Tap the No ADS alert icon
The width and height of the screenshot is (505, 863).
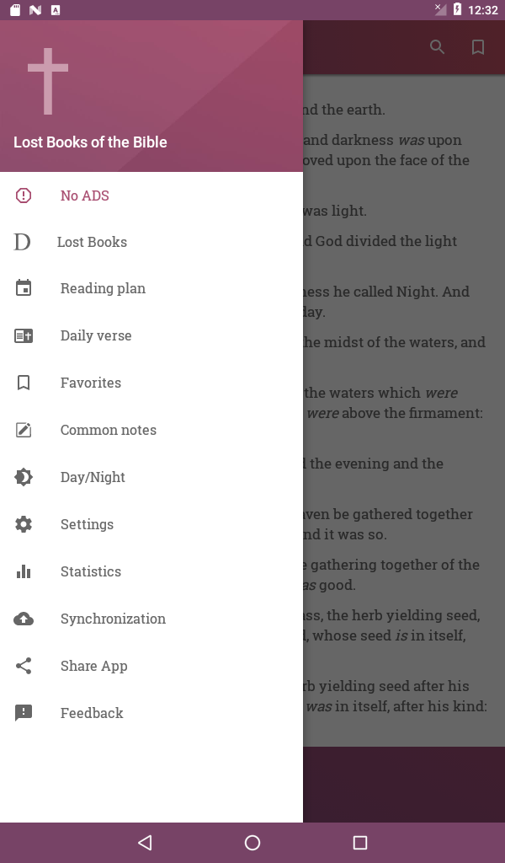[x=24, y=196]
